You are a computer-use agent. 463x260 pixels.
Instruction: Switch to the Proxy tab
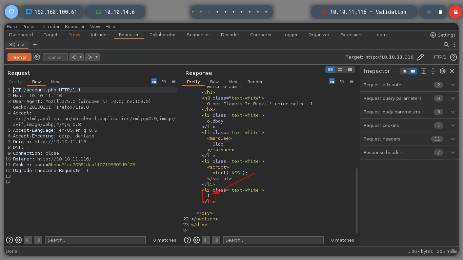pyautogui.click(x=74, y=35)
